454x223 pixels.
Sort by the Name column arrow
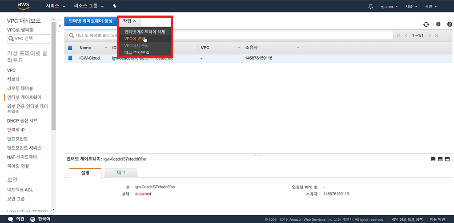(106, 48)
